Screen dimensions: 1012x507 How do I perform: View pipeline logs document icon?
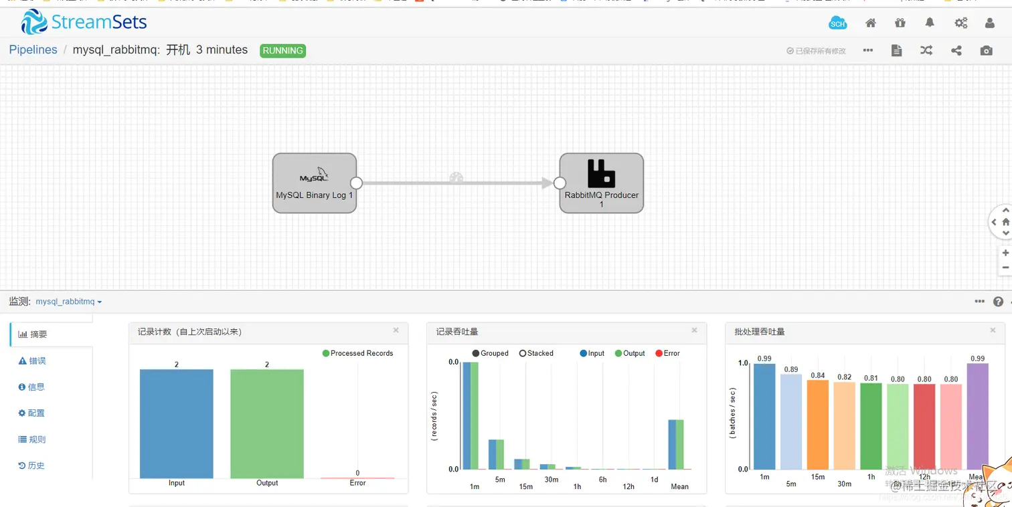[897, 50]
